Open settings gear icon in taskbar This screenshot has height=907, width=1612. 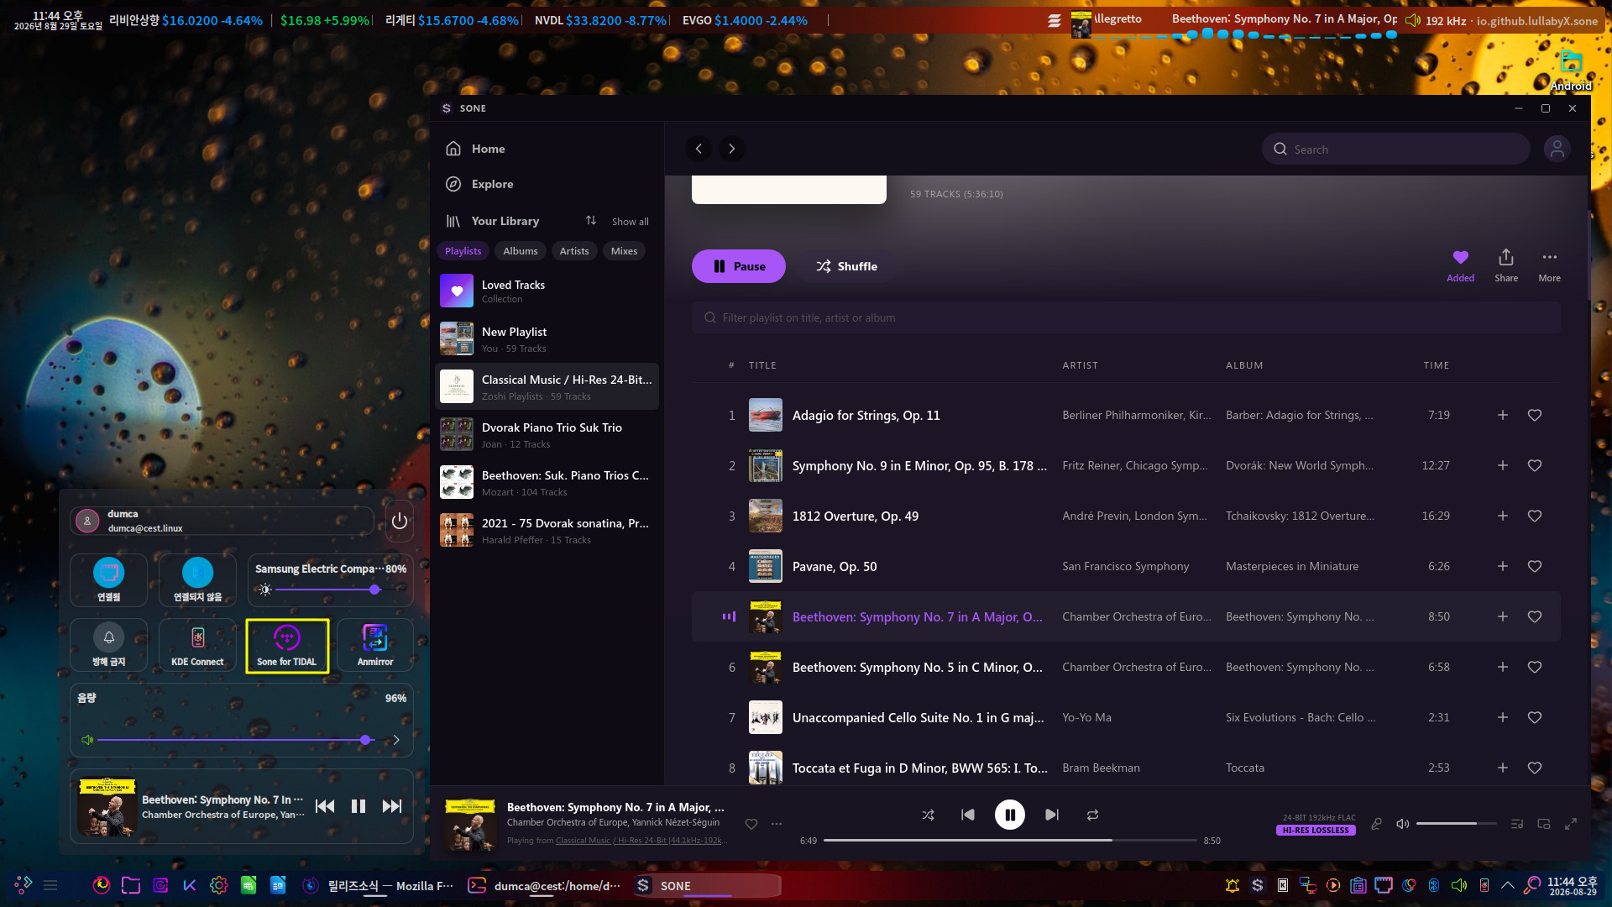tap(219, 885)
